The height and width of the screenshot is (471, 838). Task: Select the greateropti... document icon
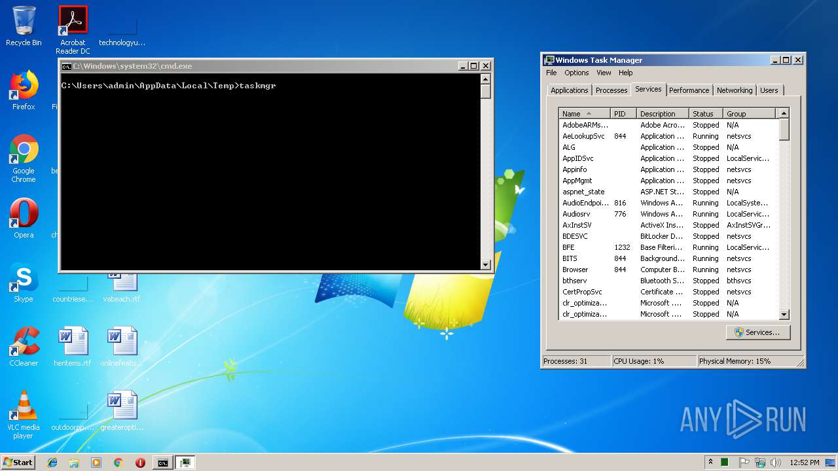[x=122, y=411]
